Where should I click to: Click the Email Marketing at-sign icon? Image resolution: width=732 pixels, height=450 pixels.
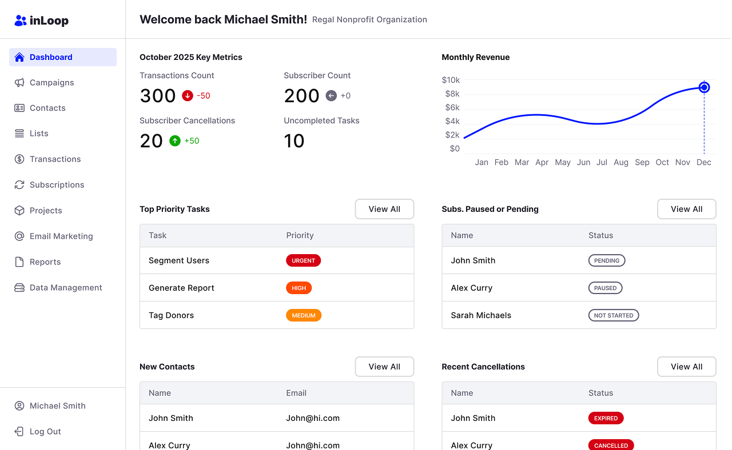[19, 236]
